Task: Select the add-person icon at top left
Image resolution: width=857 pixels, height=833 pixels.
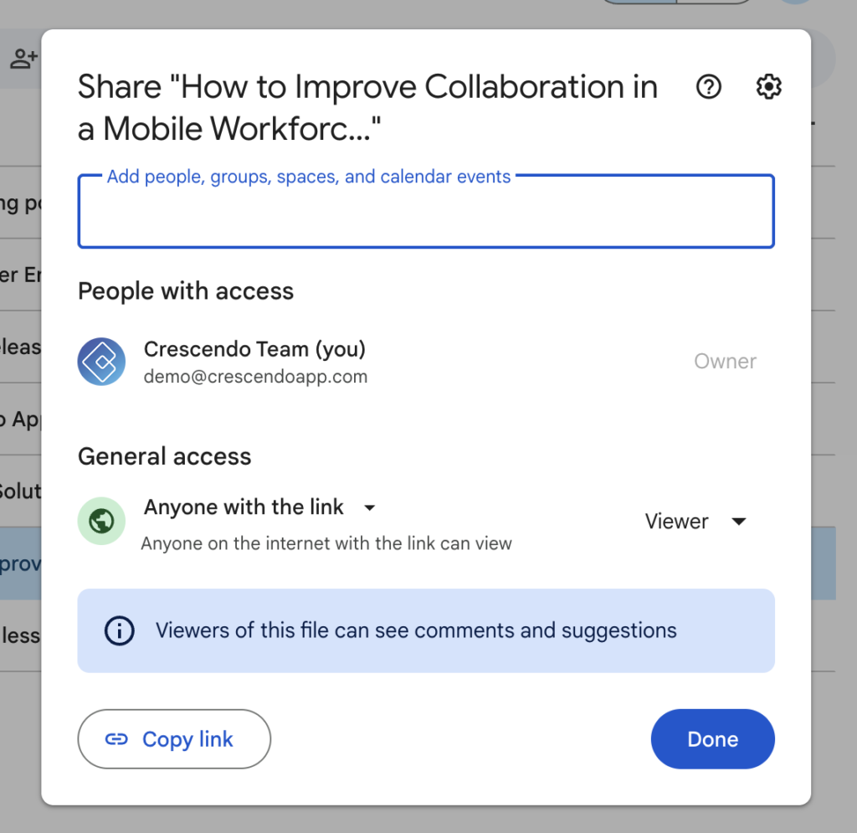Action: (24, 58)
